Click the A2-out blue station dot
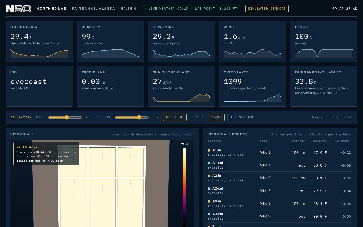Screen dimensions: 363x227 [209, 189]
